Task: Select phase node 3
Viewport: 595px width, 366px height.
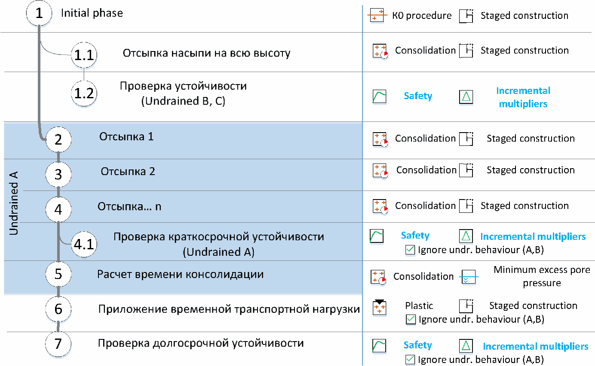Action: [58, 175]
